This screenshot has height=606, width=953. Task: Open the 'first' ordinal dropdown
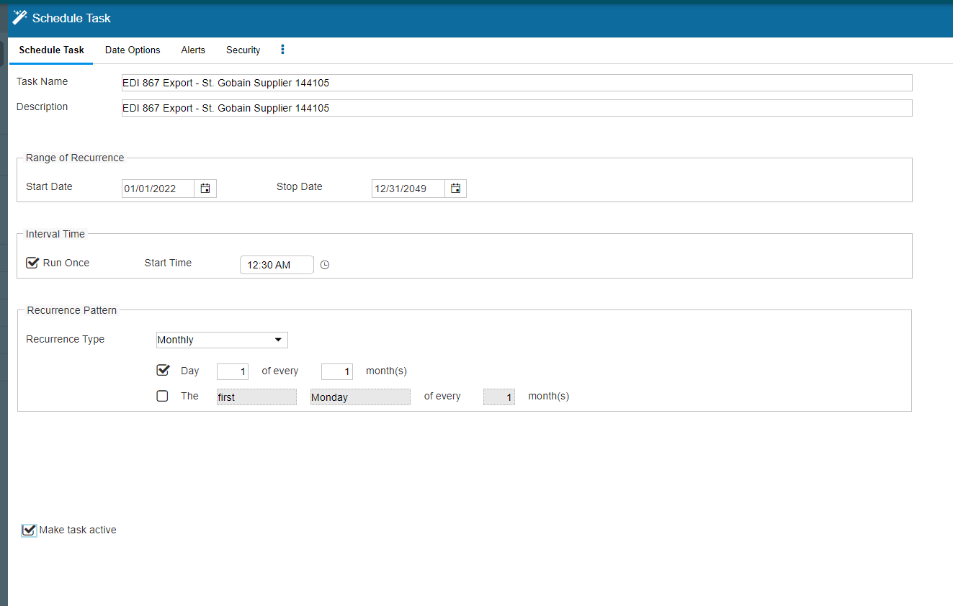256,397
